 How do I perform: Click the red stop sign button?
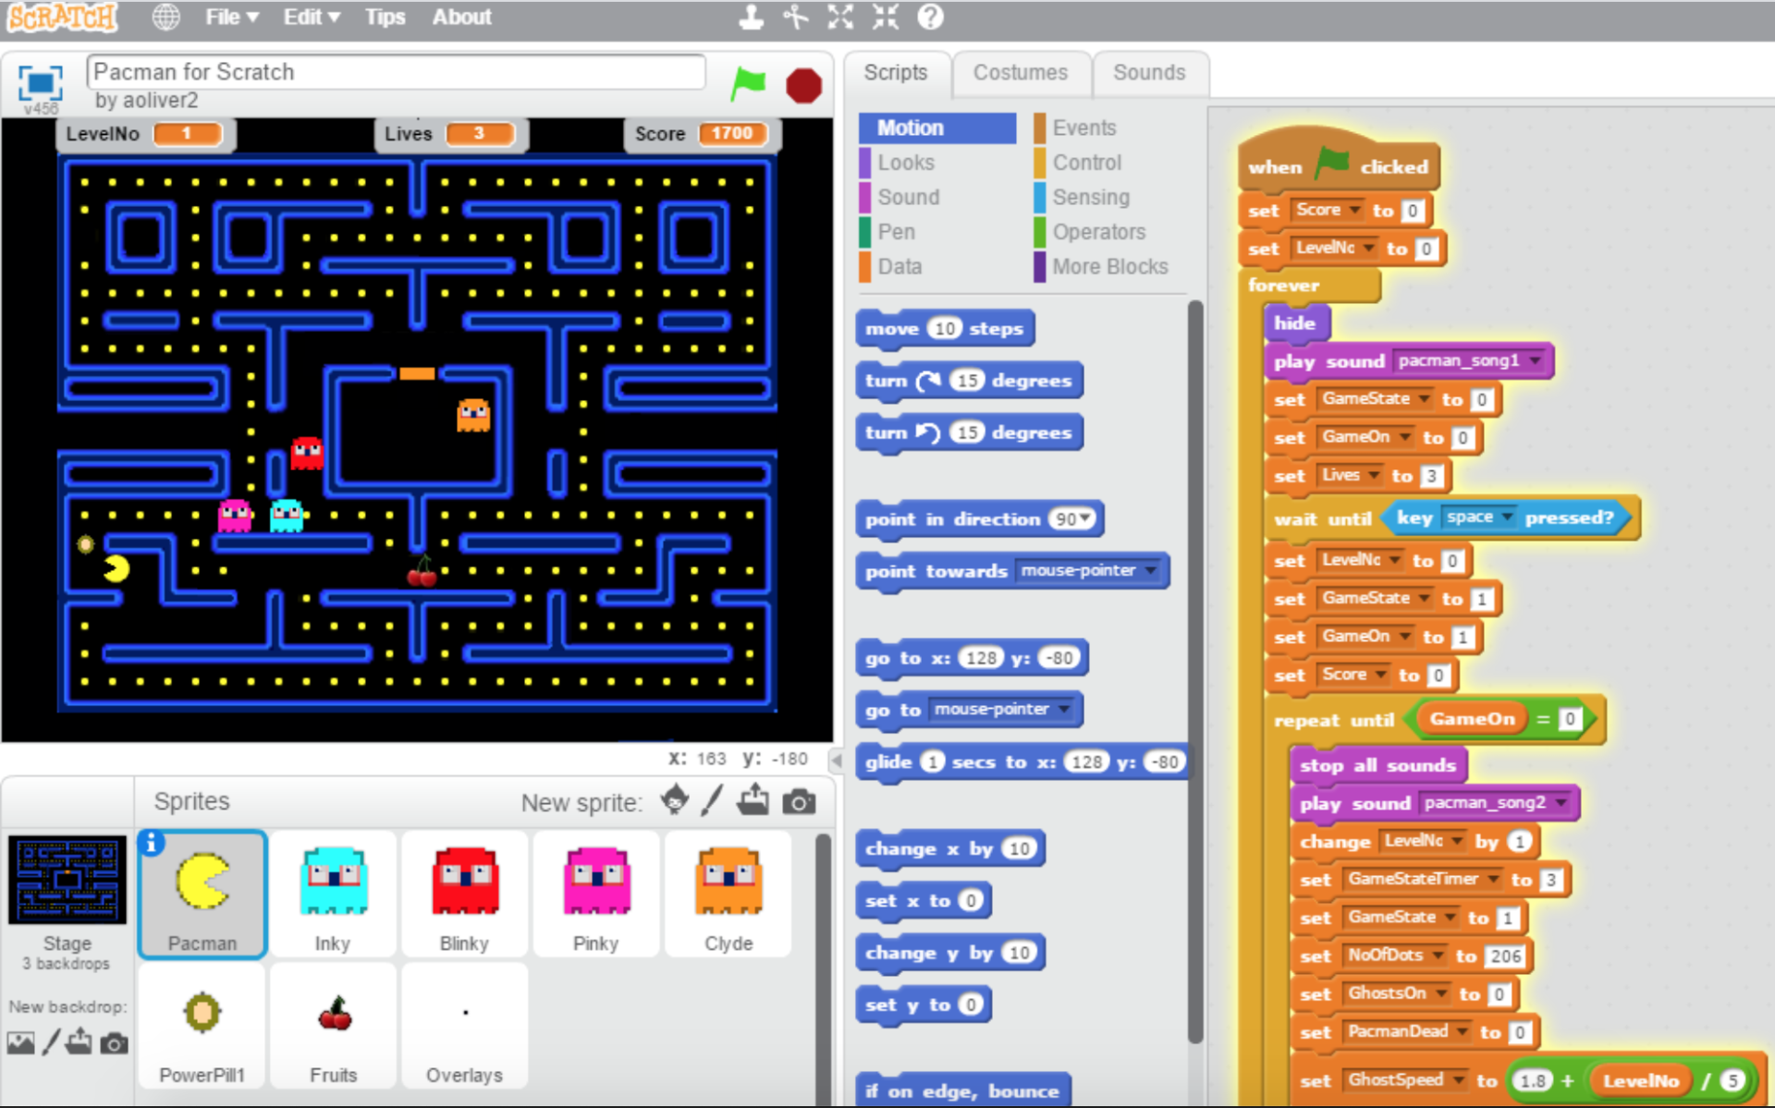(803, 85)
